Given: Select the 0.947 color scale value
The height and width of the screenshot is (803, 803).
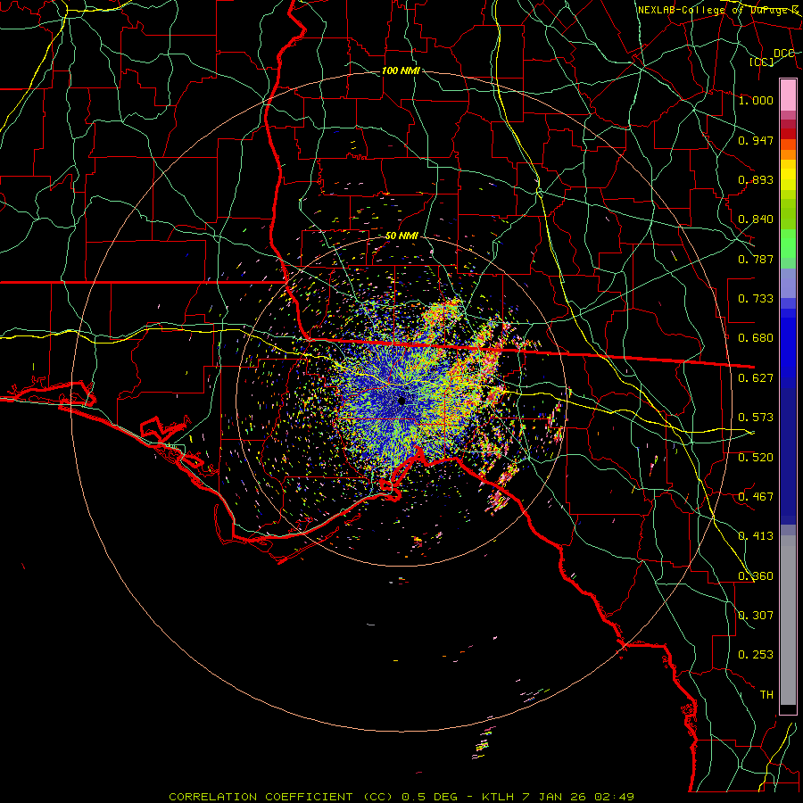Looking at the screenshot, I should 756,140.
